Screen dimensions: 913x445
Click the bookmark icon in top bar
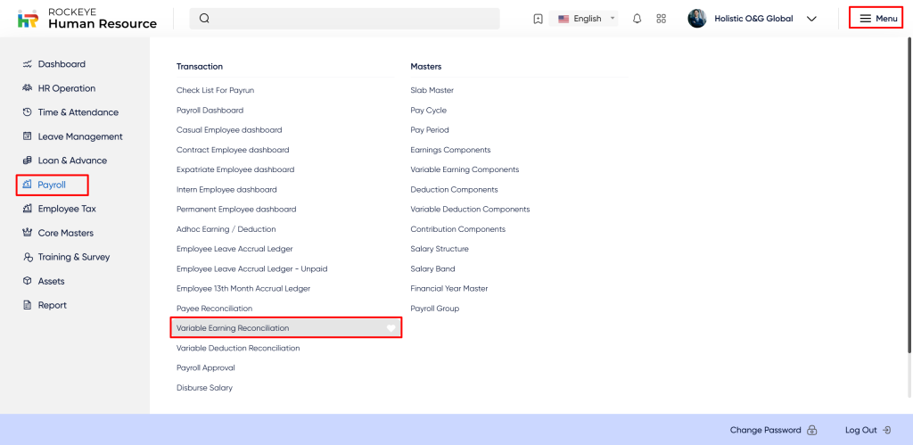[538, 19]
